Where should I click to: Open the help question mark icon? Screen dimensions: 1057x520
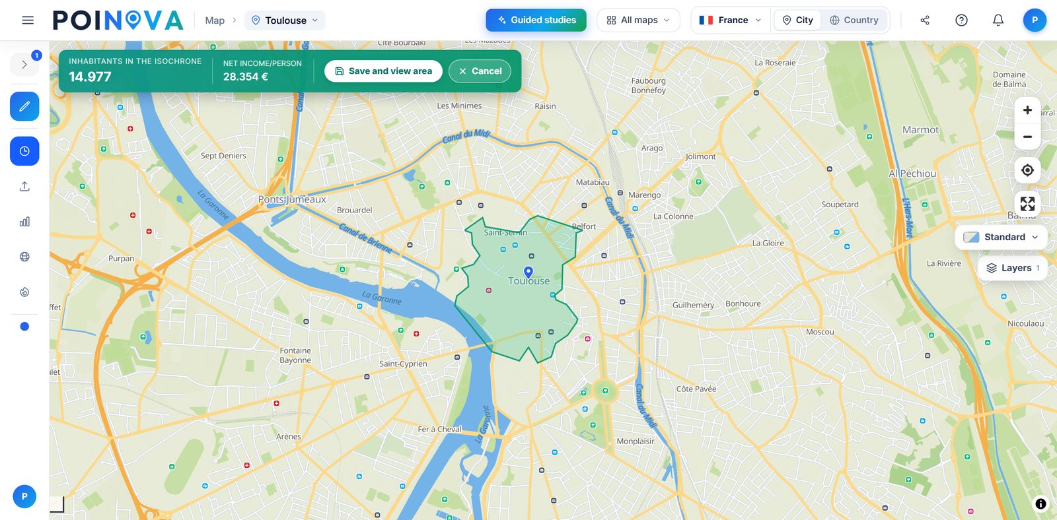click(961, 20)
